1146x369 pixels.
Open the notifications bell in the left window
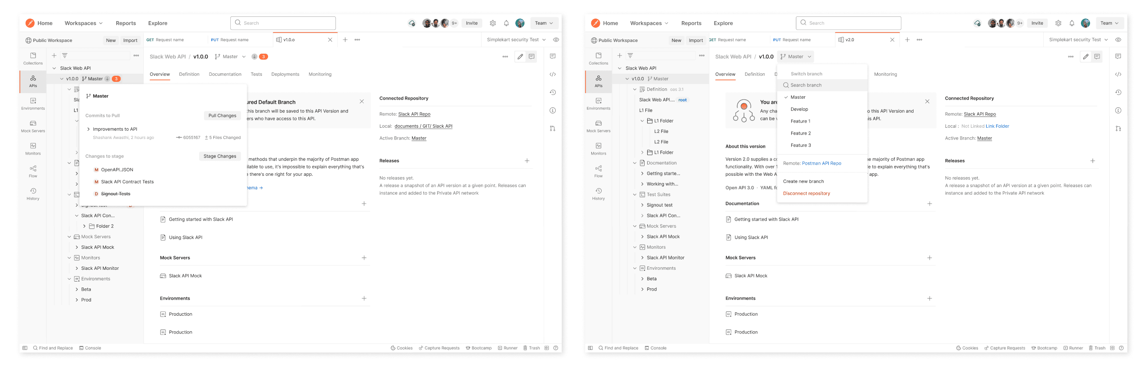tap(506, 23)
